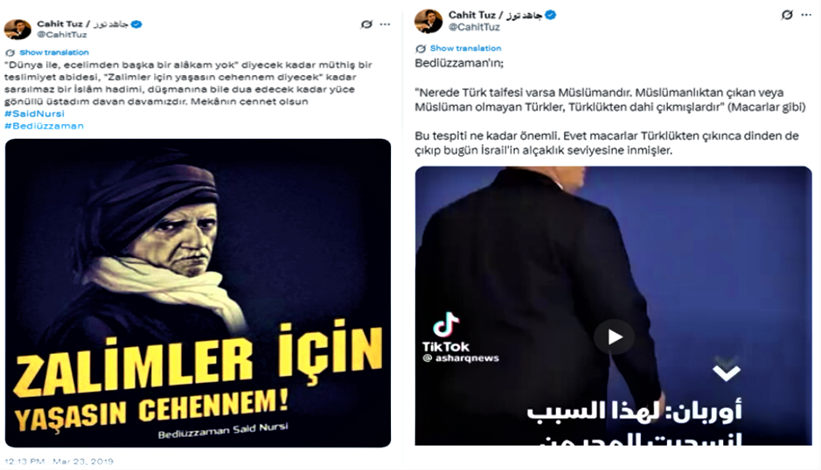
Task: Open more options on right tweet
Action: (806, 15)
